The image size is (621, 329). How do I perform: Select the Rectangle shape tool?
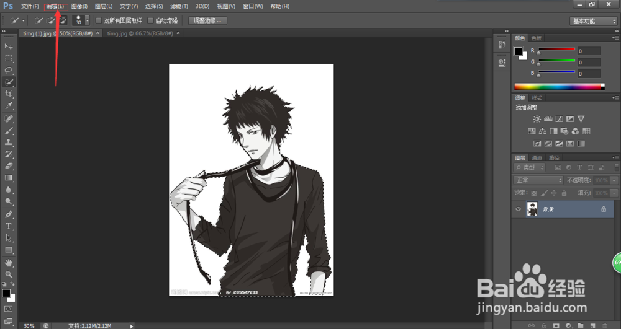click(8, 250)
